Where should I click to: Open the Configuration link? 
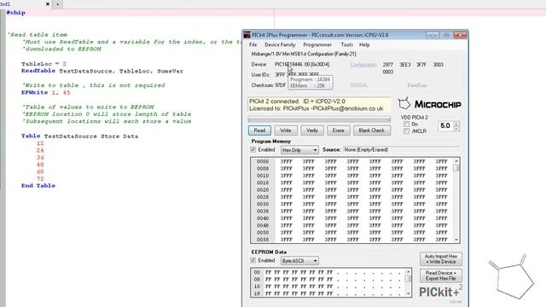[x=363, y=65]
